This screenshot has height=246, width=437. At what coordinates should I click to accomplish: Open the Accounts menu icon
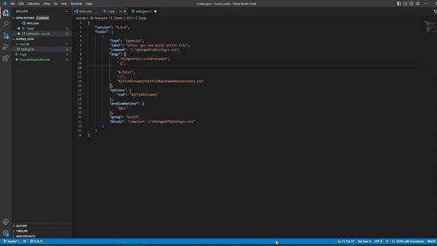[x=5, y=221]
